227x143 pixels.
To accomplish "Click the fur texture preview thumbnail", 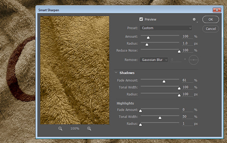I will point(75,70).
